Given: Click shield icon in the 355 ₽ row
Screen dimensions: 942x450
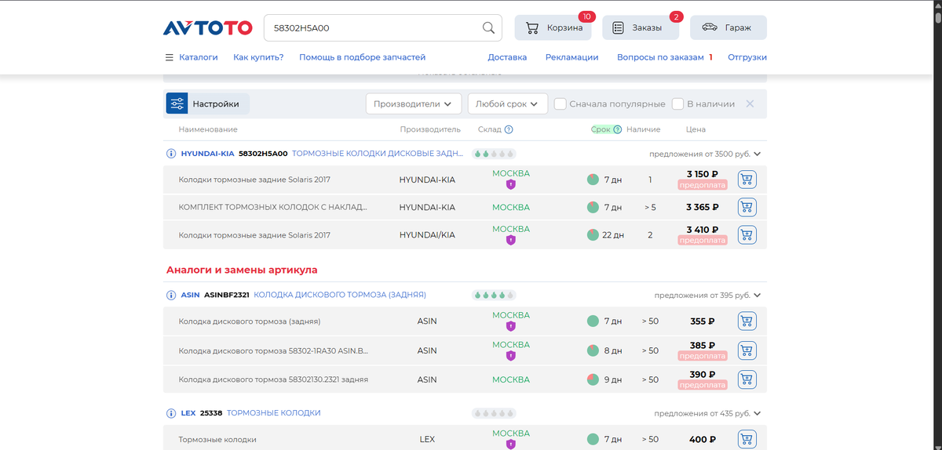Looking at the screenshot, I should coord(511,326).
